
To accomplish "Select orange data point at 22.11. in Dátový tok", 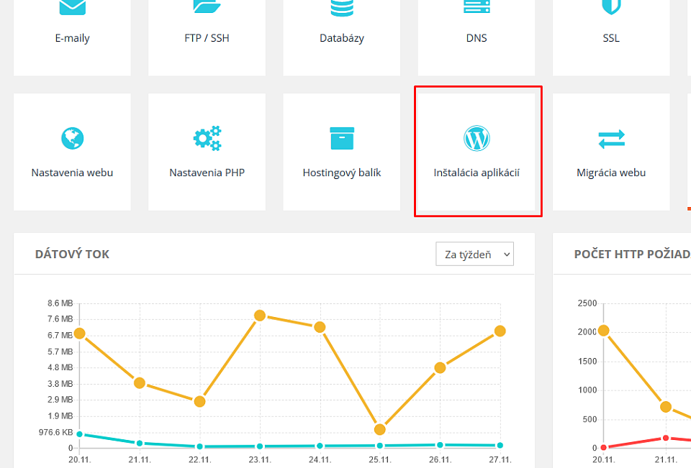I will pyautogui.click(x=199, y=402).
